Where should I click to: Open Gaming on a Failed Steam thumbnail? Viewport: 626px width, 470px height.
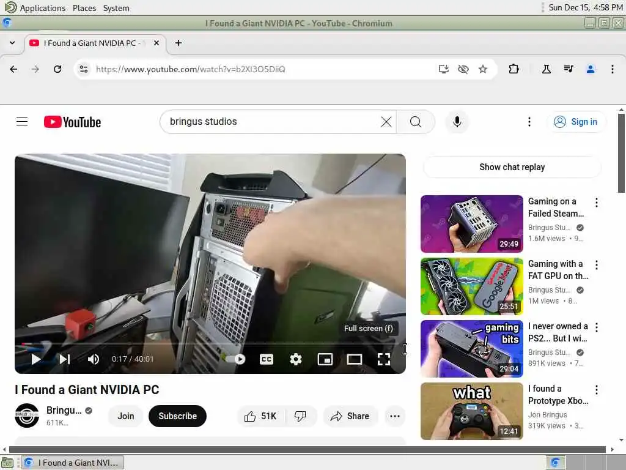point(471,224)
